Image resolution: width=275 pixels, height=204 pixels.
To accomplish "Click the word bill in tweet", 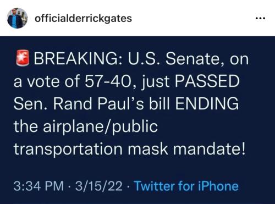I will click(159, 103).
